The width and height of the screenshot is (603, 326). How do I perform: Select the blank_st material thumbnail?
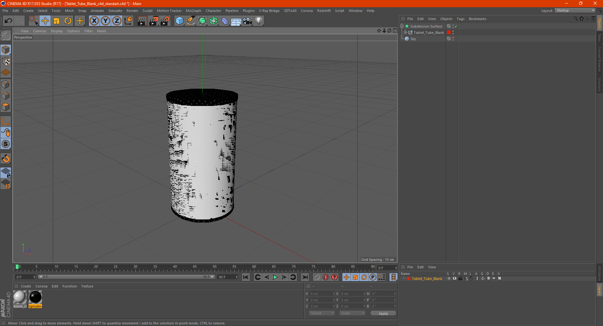[20, 299]
